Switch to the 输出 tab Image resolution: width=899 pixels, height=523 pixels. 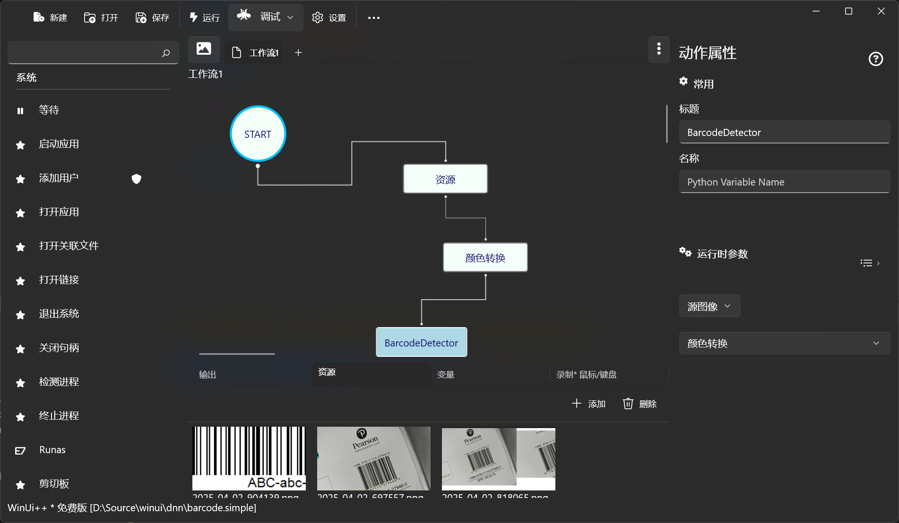coord(207,374)
